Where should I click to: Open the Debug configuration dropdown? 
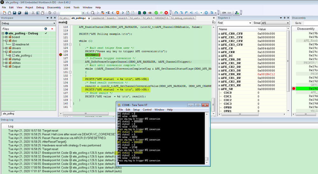(54, 23)
